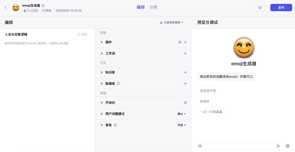
Task: Expand the 音色 section chevron
Action: (102, 125)
